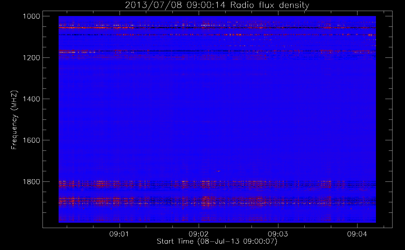Click the 09:03 time tick label
The width and height of the screenshot is (405, 250).
[x=278, y=234]
